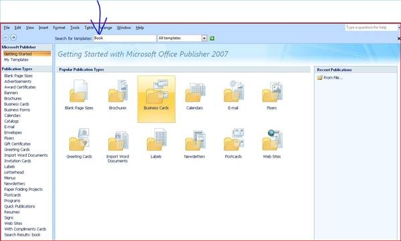This screenshot has height=241, width=401.
Task: Click the Type a question for help box
Action: point(371,27)
